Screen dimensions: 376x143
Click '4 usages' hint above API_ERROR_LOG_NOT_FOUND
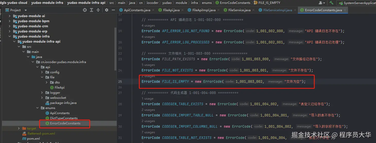point(148,26)
